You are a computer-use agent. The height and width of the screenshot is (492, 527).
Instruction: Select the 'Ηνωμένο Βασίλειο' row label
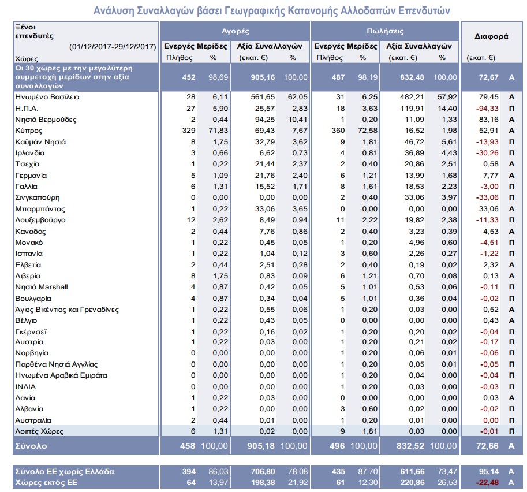[47, 97]
